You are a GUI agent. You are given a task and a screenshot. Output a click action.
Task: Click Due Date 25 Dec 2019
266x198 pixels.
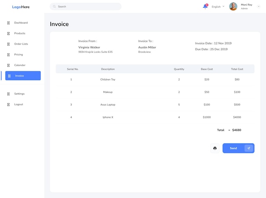(211, 49)
